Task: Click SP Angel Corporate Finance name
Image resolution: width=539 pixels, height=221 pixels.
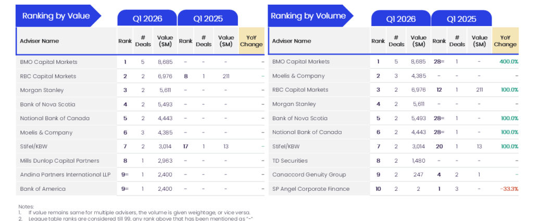Action: click(310, 189)
